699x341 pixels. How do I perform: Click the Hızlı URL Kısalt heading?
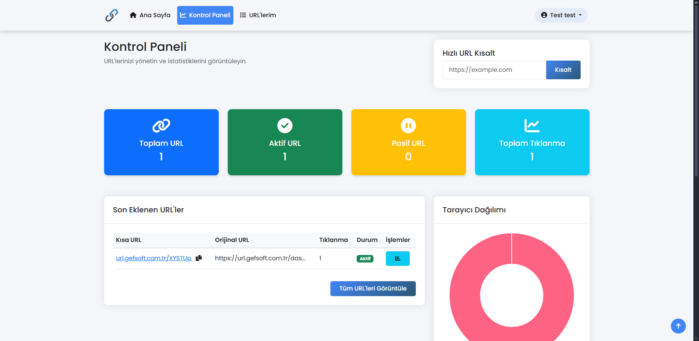(469, 53)
